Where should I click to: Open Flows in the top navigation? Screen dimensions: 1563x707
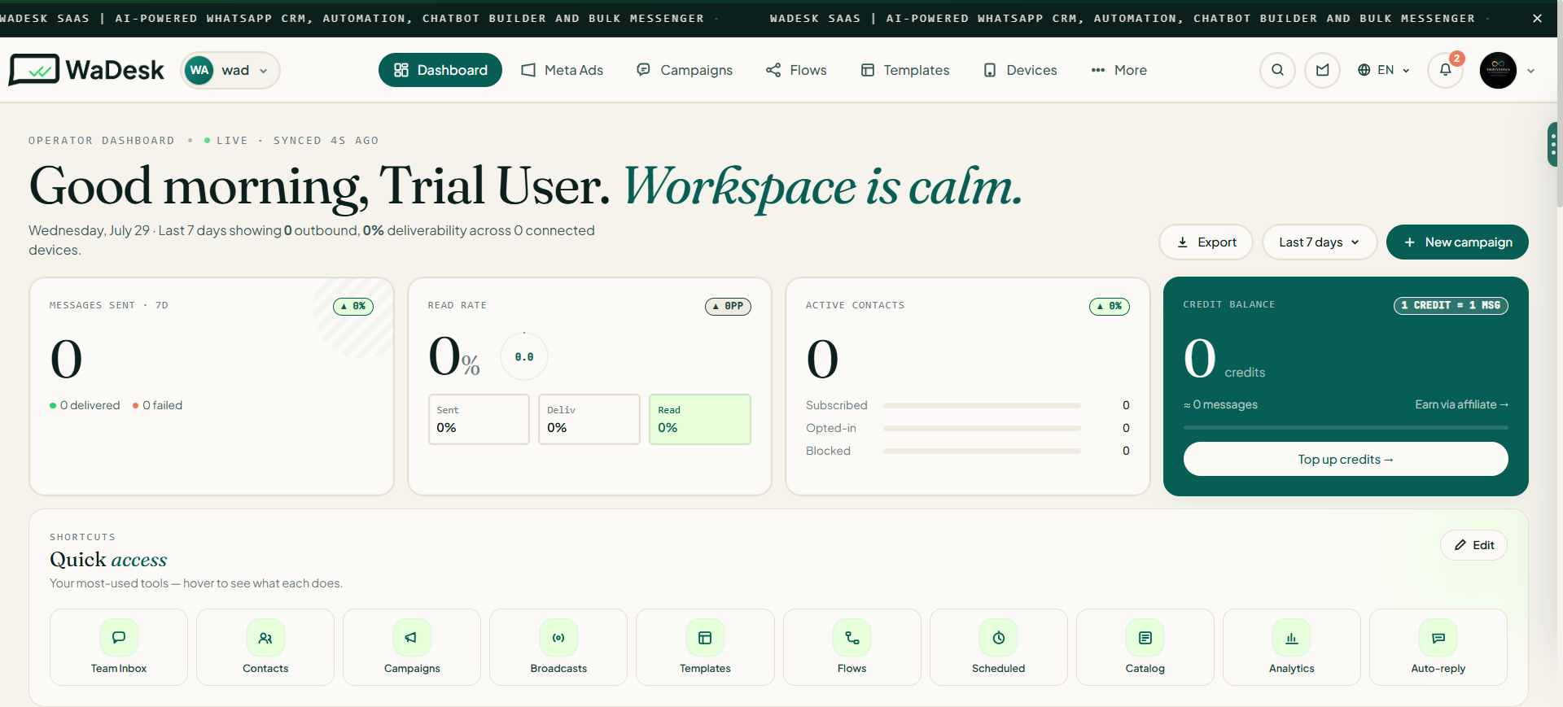coord(796,70)
